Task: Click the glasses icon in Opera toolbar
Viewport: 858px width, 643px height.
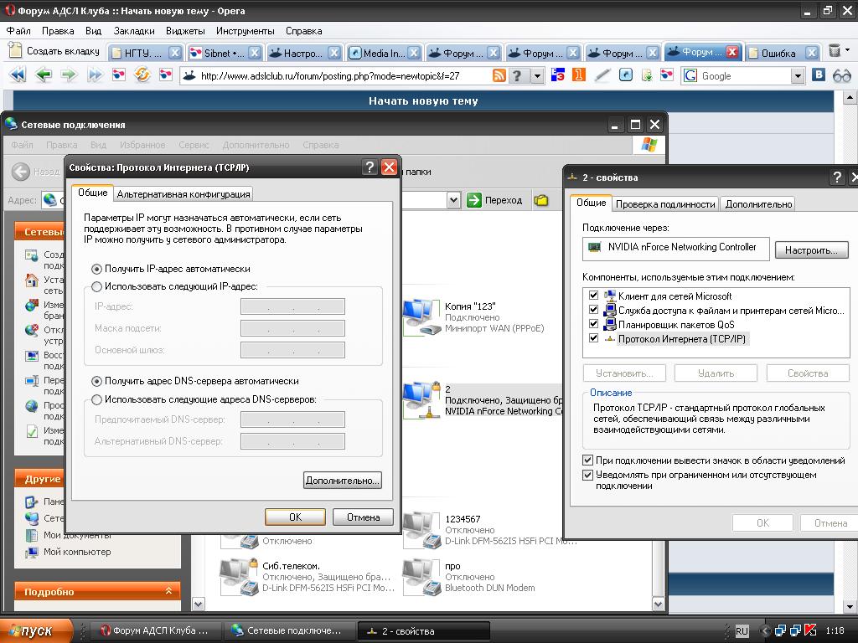Action: (841, 75)
